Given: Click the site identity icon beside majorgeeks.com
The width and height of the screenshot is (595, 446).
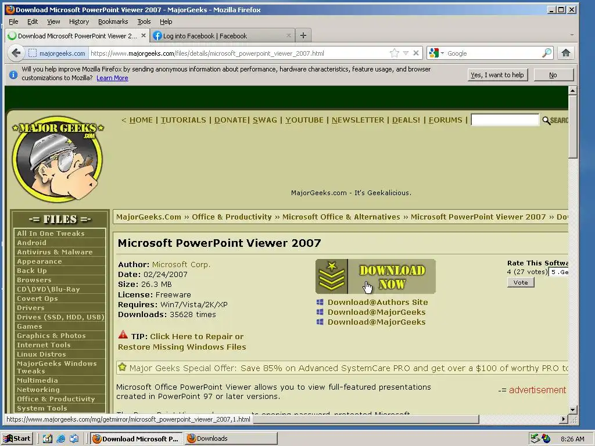Looking at the screenshot, I should [x=33, y=53].
